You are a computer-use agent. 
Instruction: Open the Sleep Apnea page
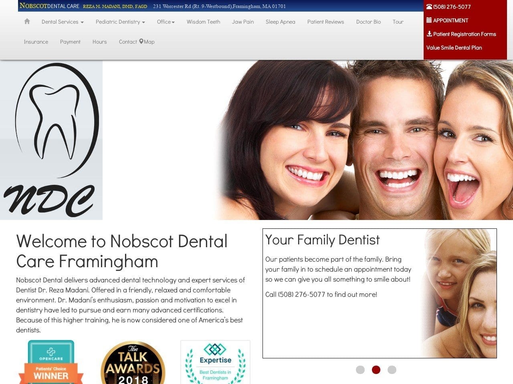(x=281, y=22)
